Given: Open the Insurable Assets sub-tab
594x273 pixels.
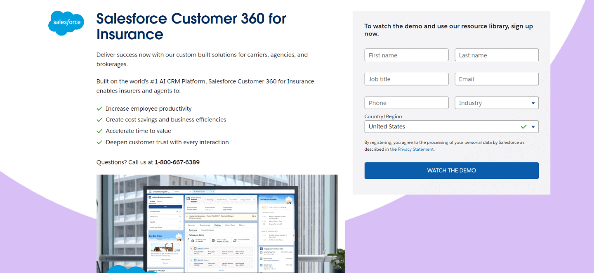Looking at the screenshot, I should coord(208,230).
